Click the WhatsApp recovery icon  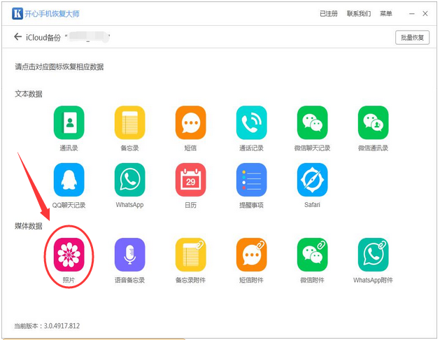coord(129,179)
